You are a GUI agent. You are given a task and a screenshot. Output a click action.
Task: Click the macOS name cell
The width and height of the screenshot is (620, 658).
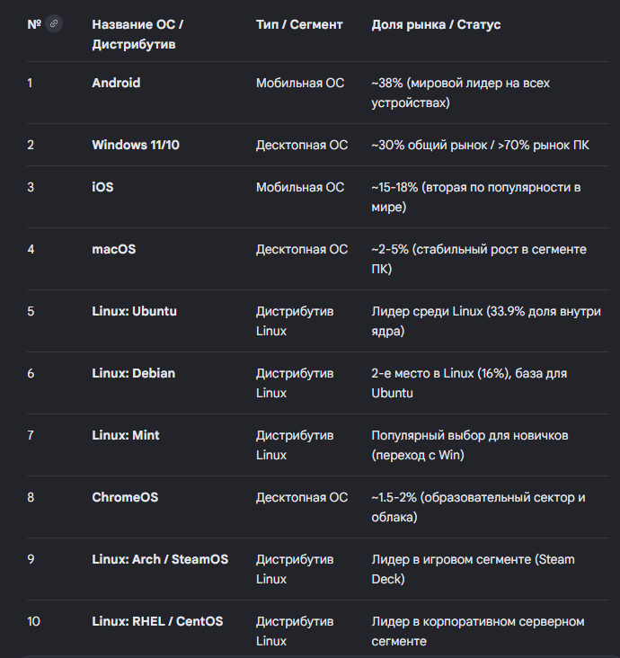113,249
